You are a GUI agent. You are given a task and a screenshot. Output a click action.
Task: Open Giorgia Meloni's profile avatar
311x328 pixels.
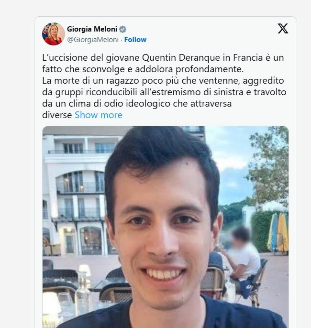[54, 34]
